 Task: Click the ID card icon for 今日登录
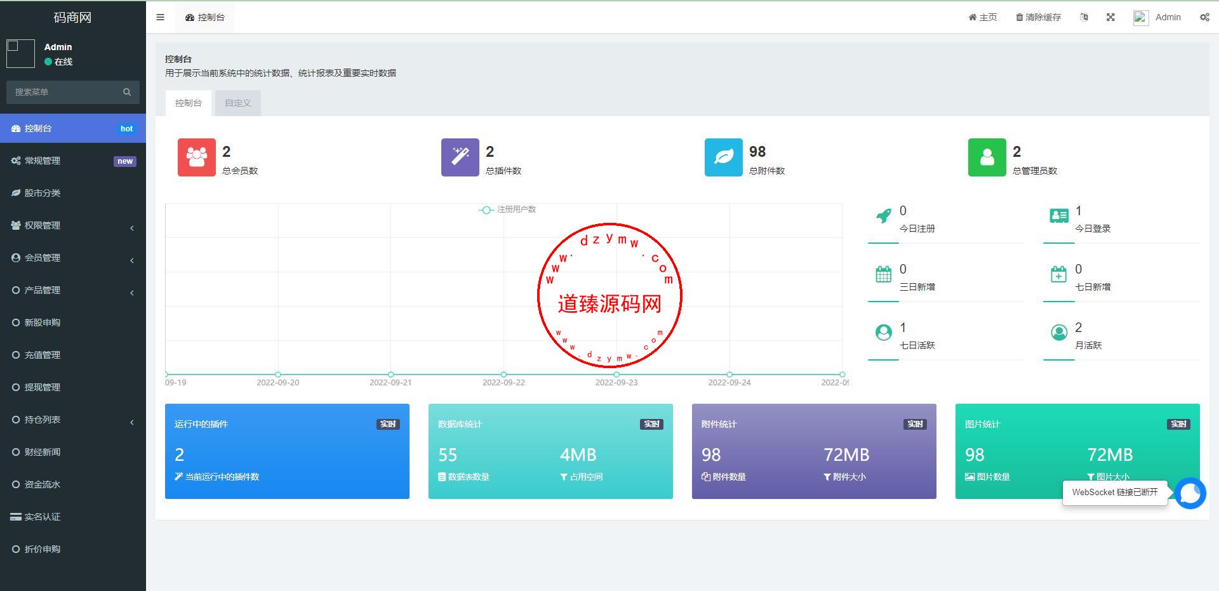pos(1059,216)
